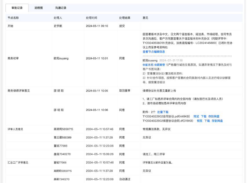Open the @顾婉莹 mention link

159,65
